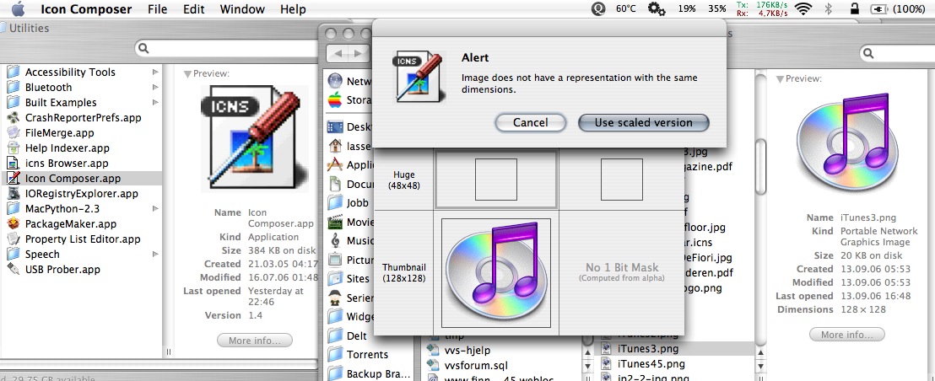Click Use scaled version in the alert
The width and height of the screenshot is (935, 381).
(643, 122)
